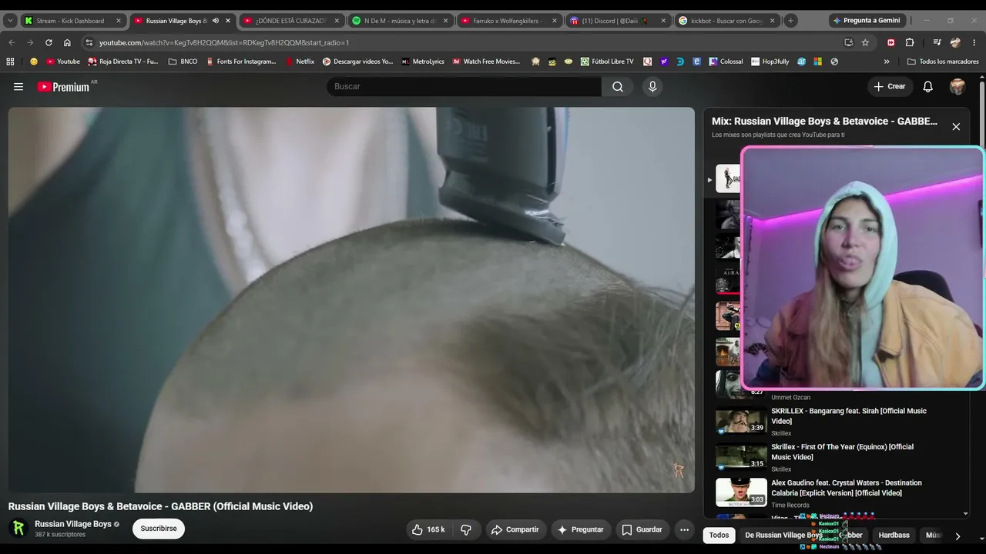Image resolution: width=986 pixels, height=554 pixels.
Task: Open the Colossal bookmark
Action: (x=726, y=62)
